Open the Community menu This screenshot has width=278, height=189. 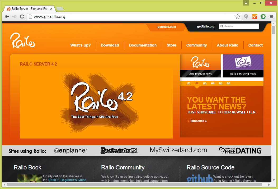point(196,45)
